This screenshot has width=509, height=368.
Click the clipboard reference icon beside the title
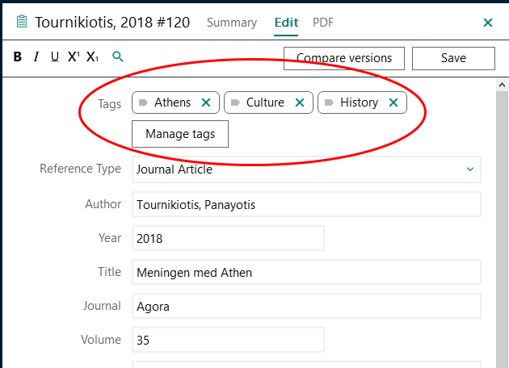[x=22, y=22]
